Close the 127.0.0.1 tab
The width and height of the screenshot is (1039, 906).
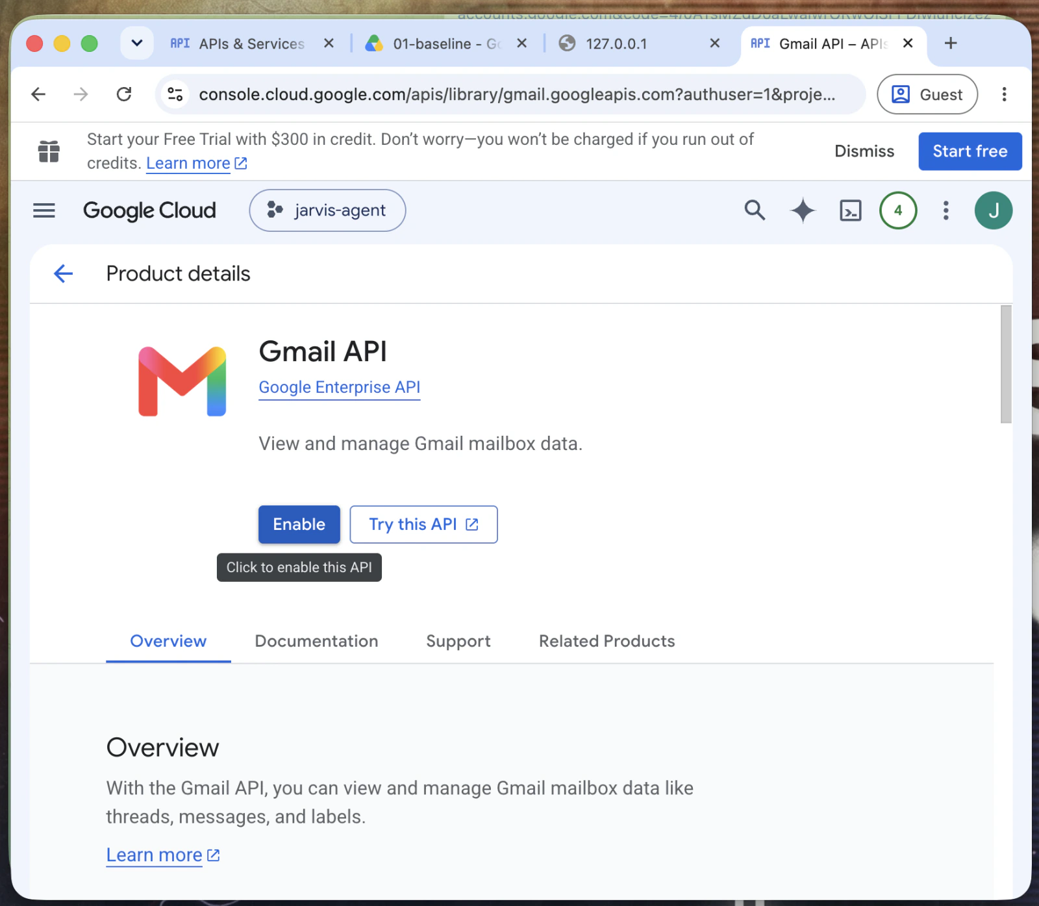[714, 43]
